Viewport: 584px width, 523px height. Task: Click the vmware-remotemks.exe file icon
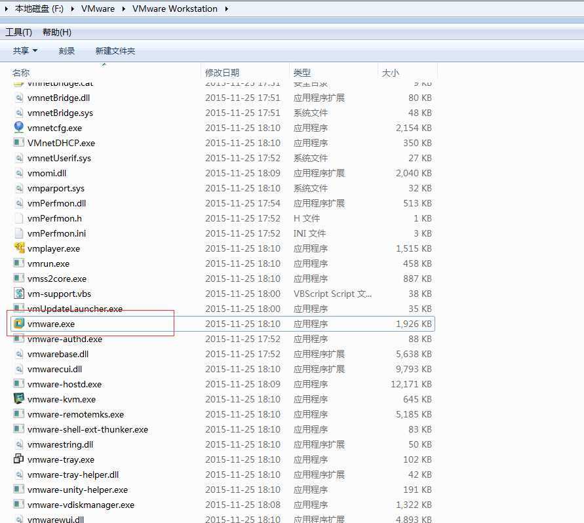19,414
